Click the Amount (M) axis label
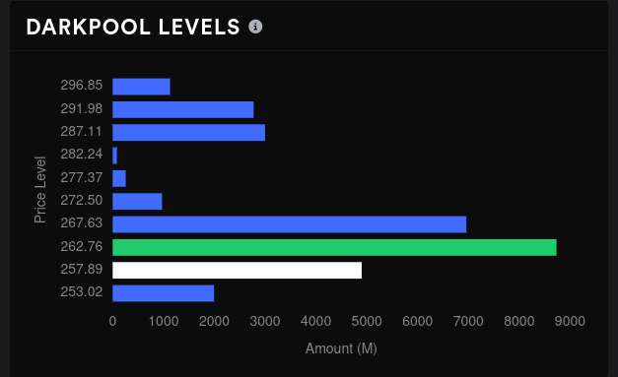 coord(341,348)
